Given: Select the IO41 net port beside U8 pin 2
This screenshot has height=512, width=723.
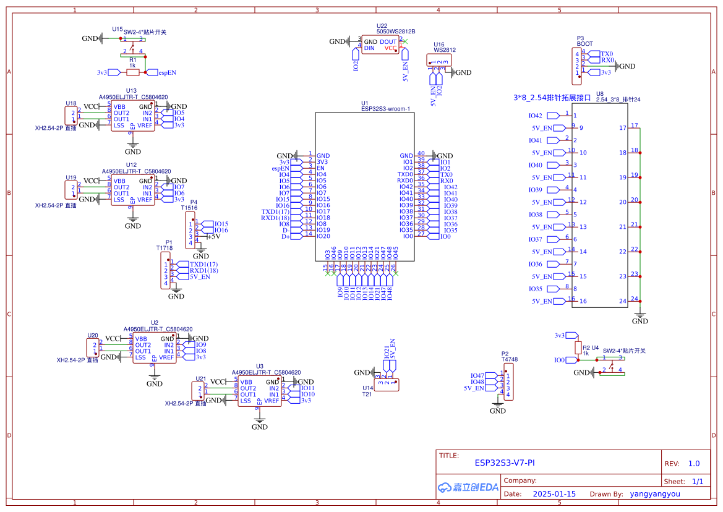Looking at the screenshot, I should pos(544,140).
